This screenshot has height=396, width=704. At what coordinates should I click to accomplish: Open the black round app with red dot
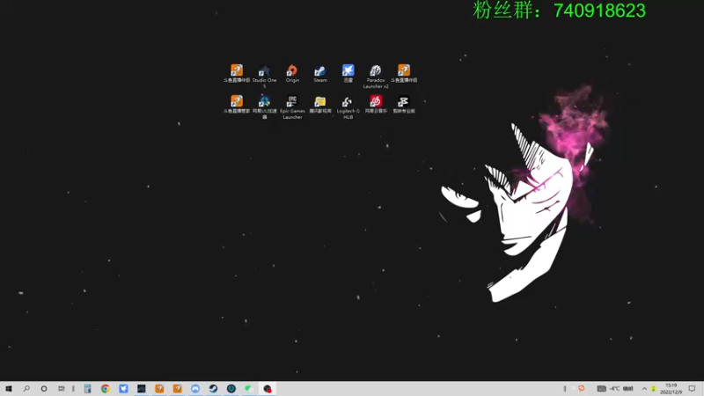[268, 389]
